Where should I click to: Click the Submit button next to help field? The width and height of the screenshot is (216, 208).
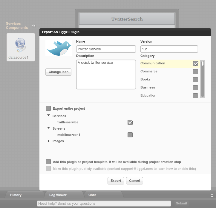[181, 203]
